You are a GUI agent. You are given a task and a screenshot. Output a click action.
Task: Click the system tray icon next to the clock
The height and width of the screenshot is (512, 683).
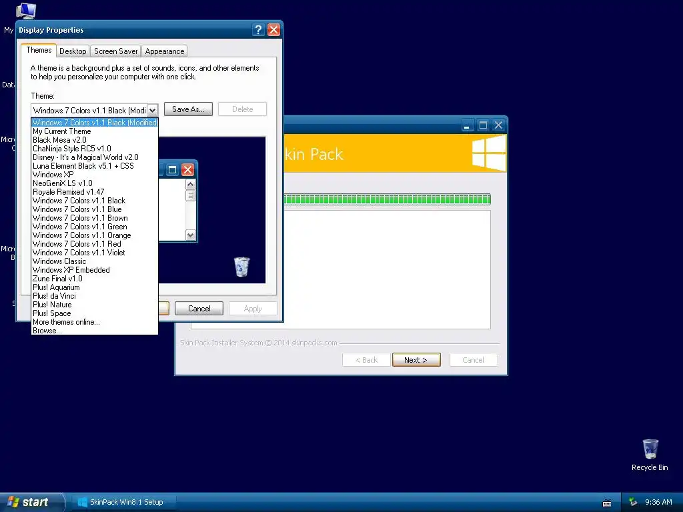click(633, 503)
